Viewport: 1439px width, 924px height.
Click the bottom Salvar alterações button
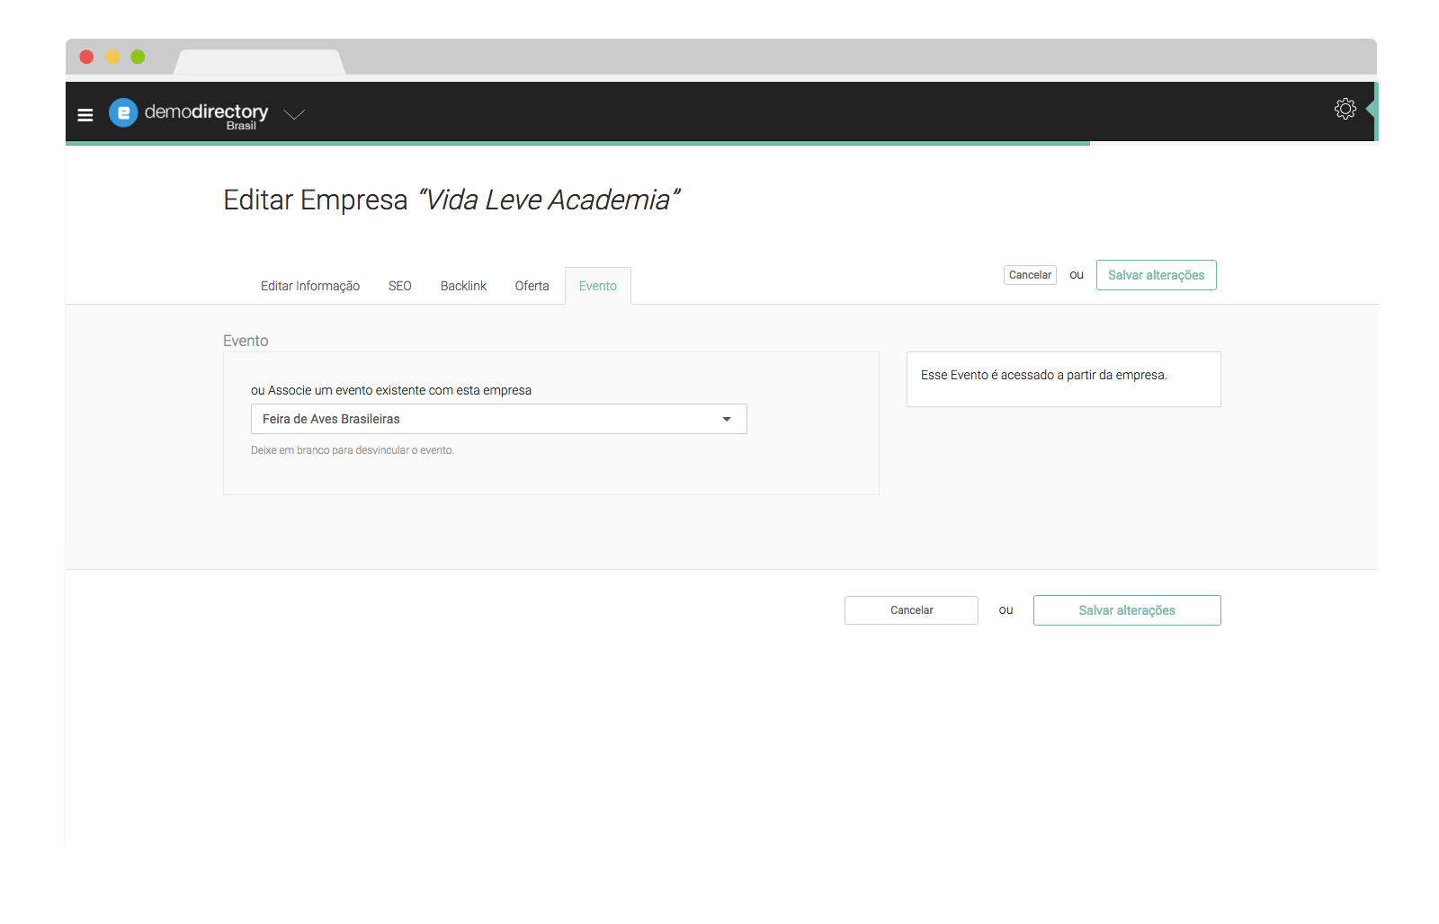click(1127, 610)
